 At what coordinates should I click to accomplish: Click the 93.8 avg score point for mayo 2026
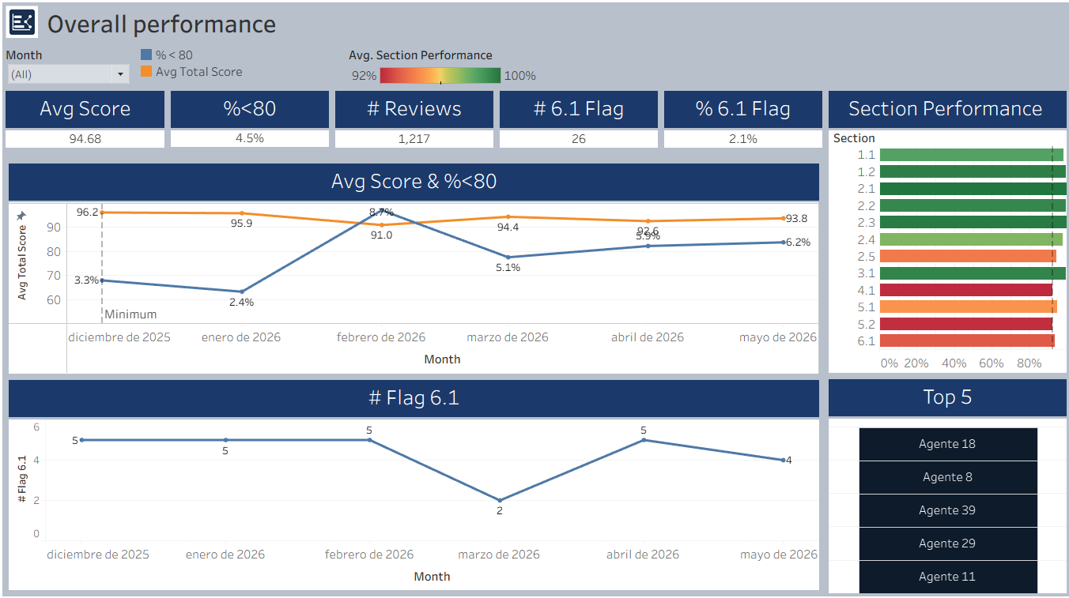click(x=784, y=219)
